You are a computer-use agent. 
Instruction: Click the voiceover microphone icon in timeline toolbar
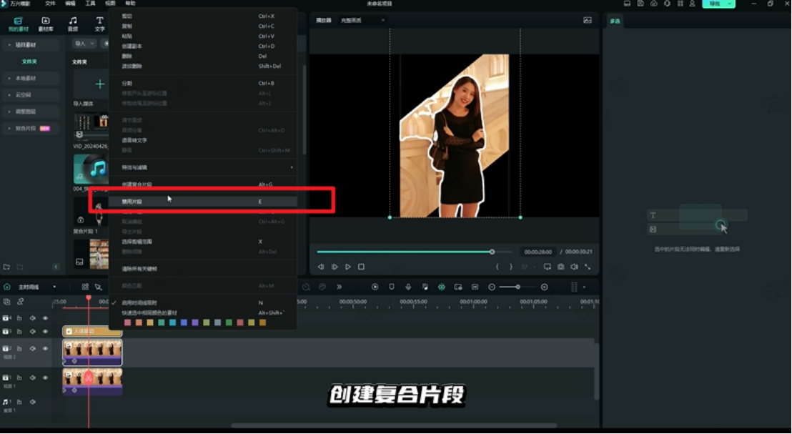click(x=408, y=287)
